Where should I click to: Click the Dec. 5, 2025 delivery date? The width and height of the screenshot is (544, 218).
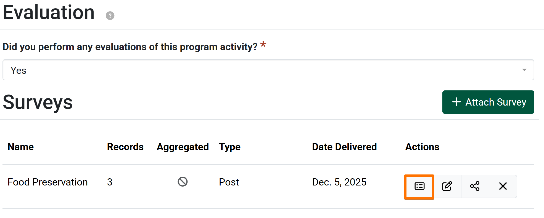[339, 182]
